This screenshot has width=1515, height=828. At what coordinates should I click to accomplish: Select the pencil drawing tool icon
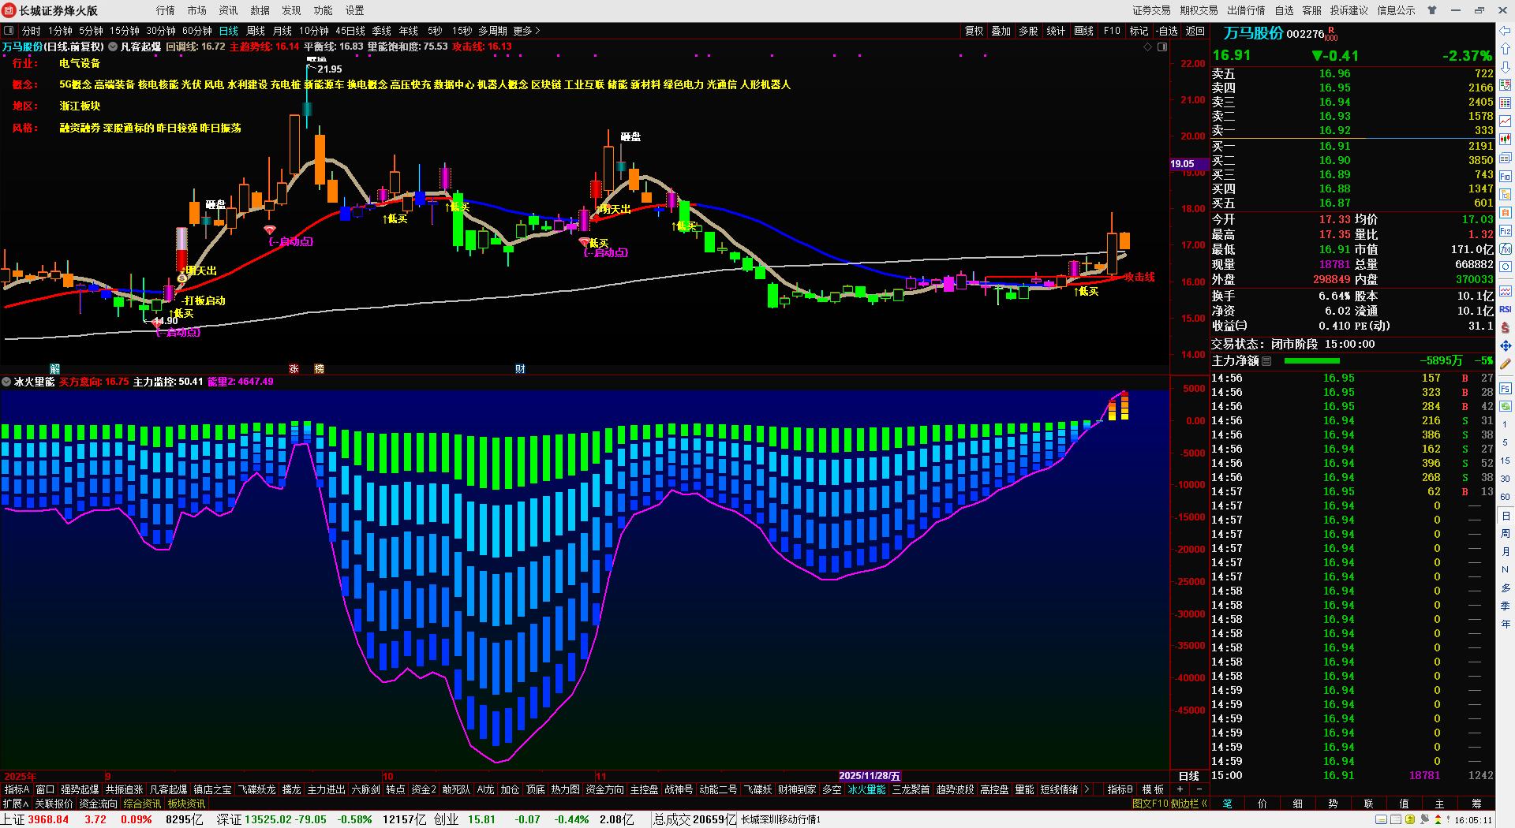pyautogui.click(x=1506, y=364)
